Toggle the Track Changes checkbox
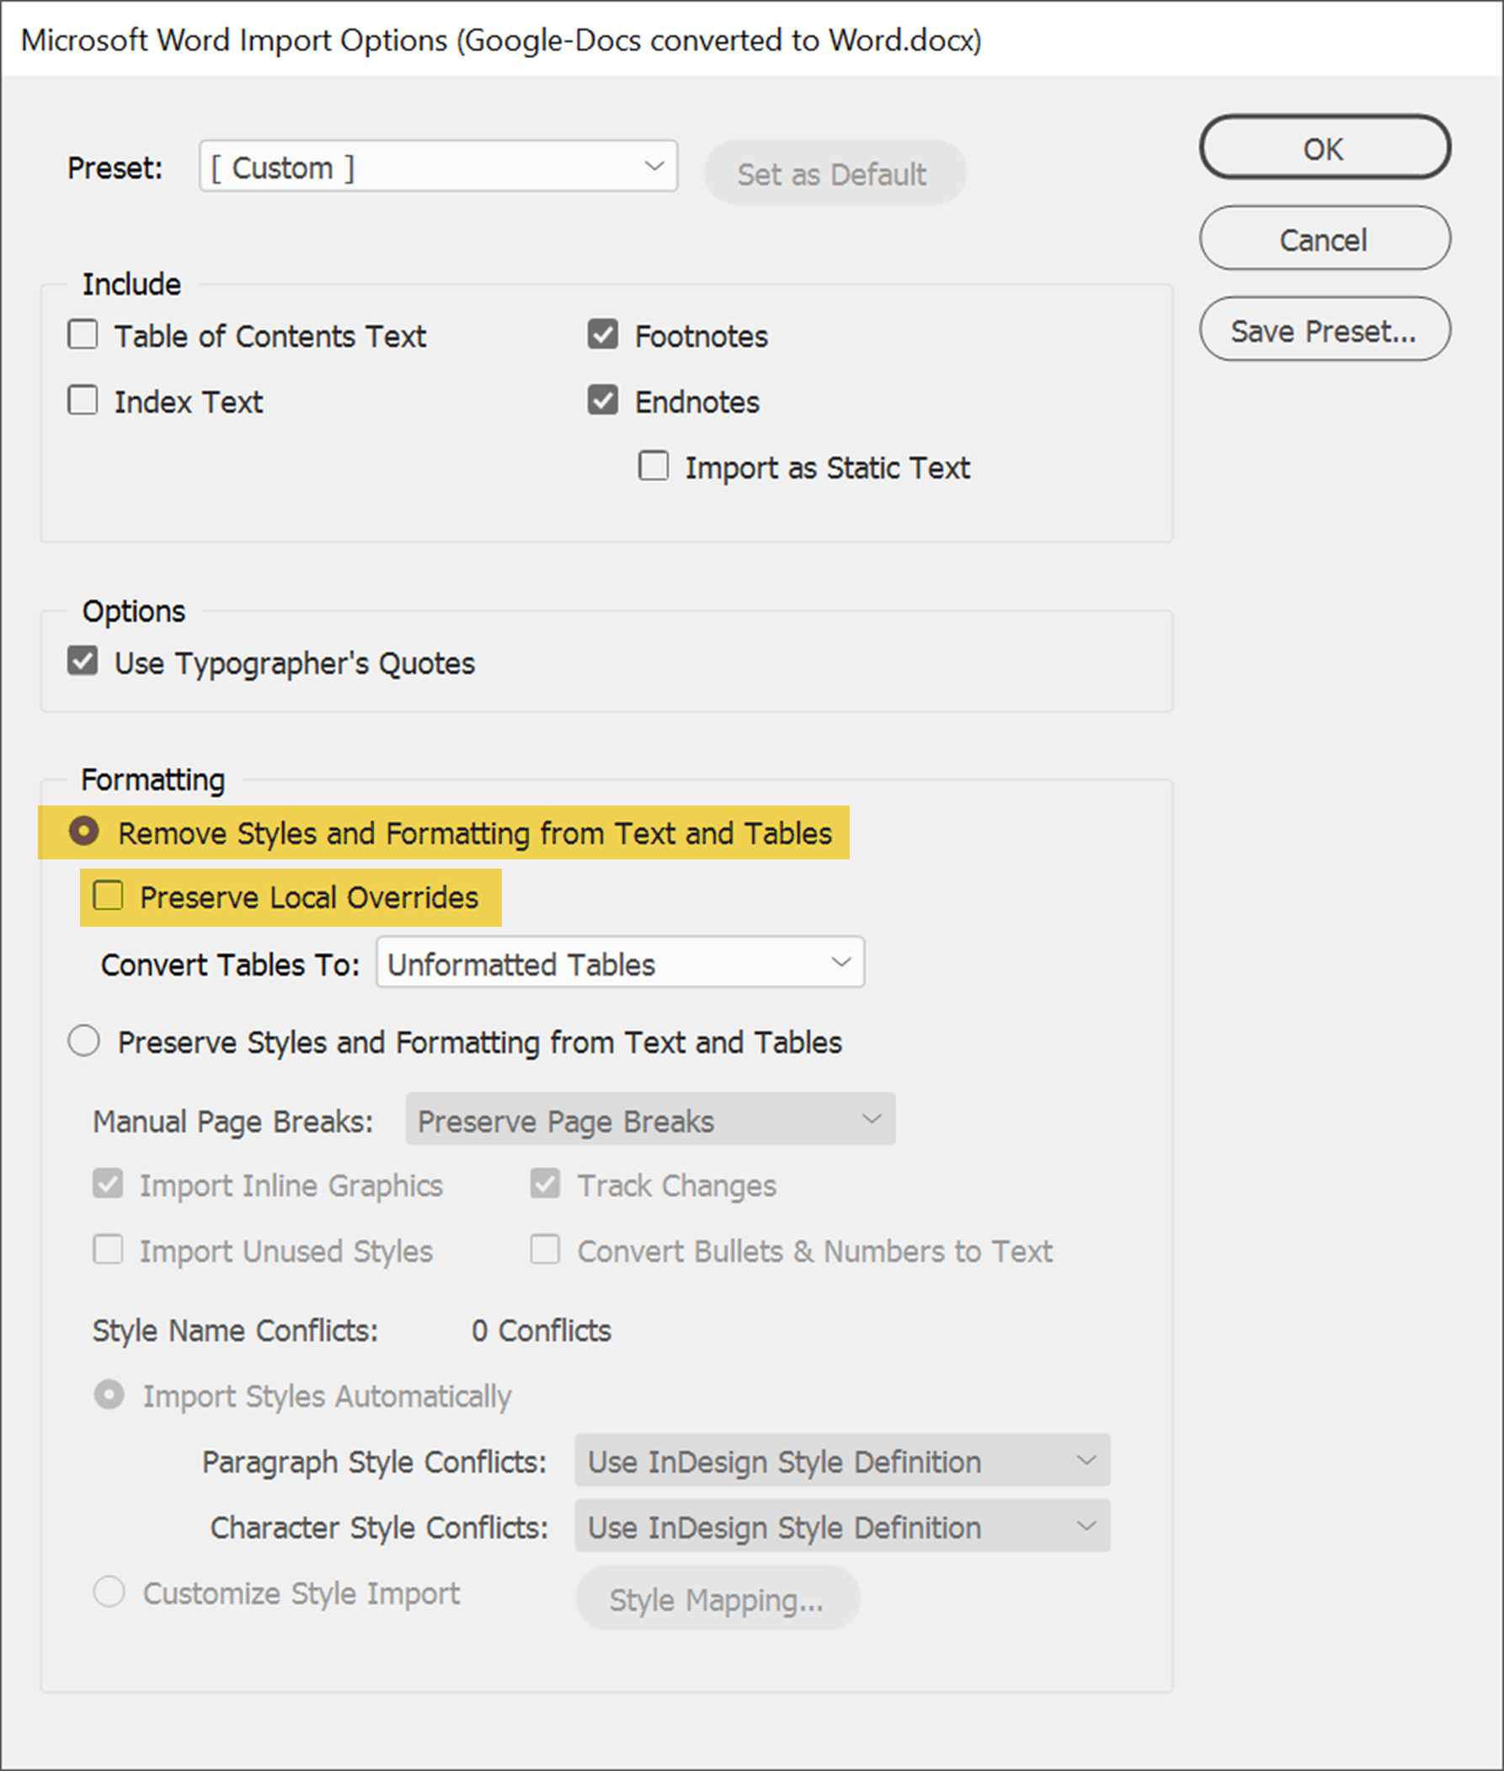 point(546,1184)
